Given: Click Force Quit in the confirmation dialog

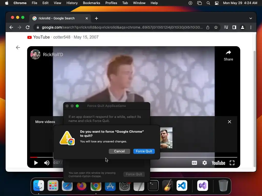Looking at the screenshot, I should click(x=144, y=151).
